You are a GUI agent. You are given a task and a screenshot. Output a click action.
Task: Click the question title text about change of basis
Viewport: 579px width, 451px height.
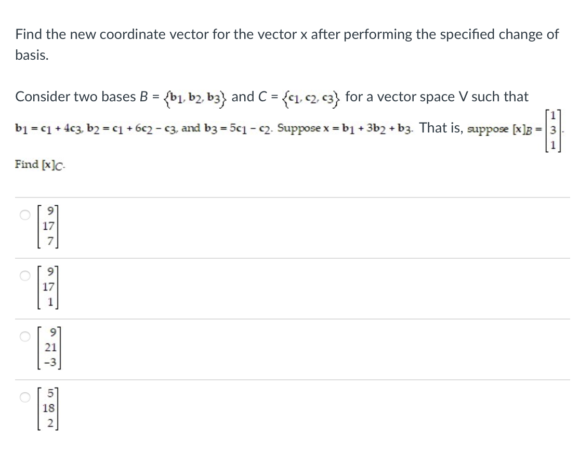point(287,34)
